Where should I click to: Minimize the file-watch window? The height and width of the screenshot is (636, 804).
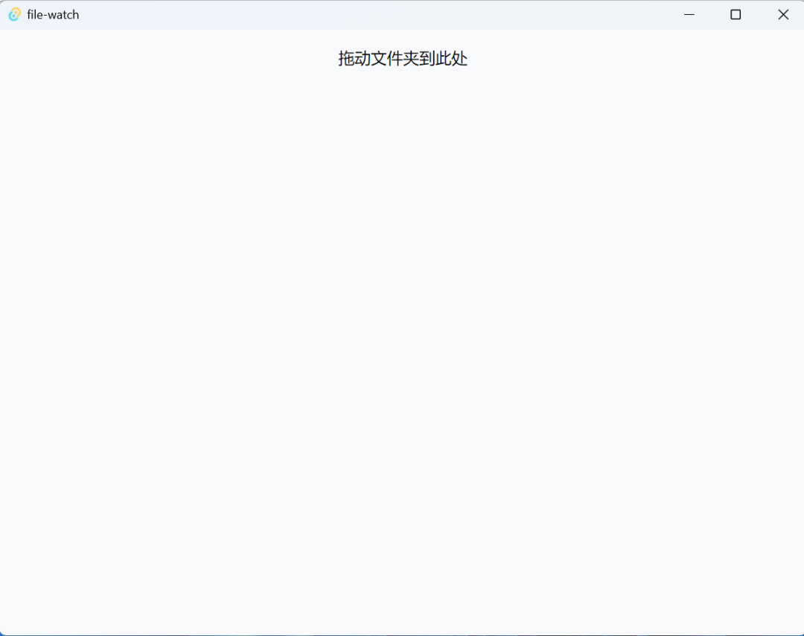(x=689, y=14)
